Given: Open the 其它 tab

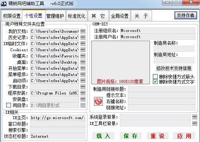Looking at the screenshot, I should tap(98, 16).
